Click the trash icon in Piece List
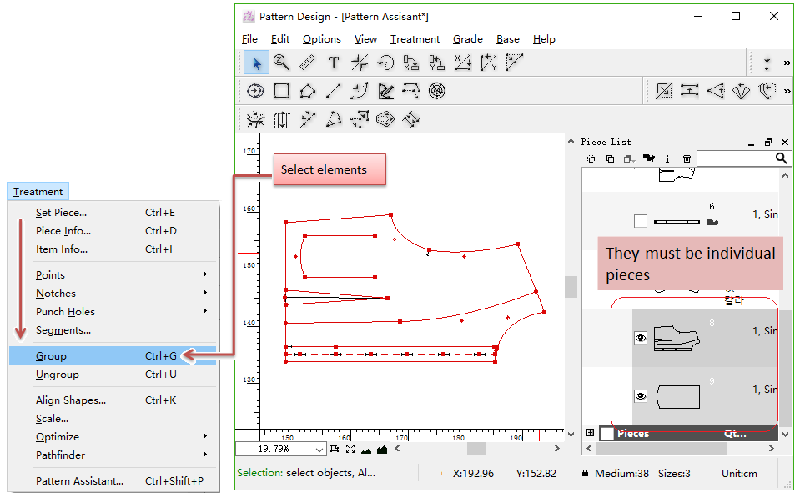The image size is (800, 503). (x=687, y=158)
